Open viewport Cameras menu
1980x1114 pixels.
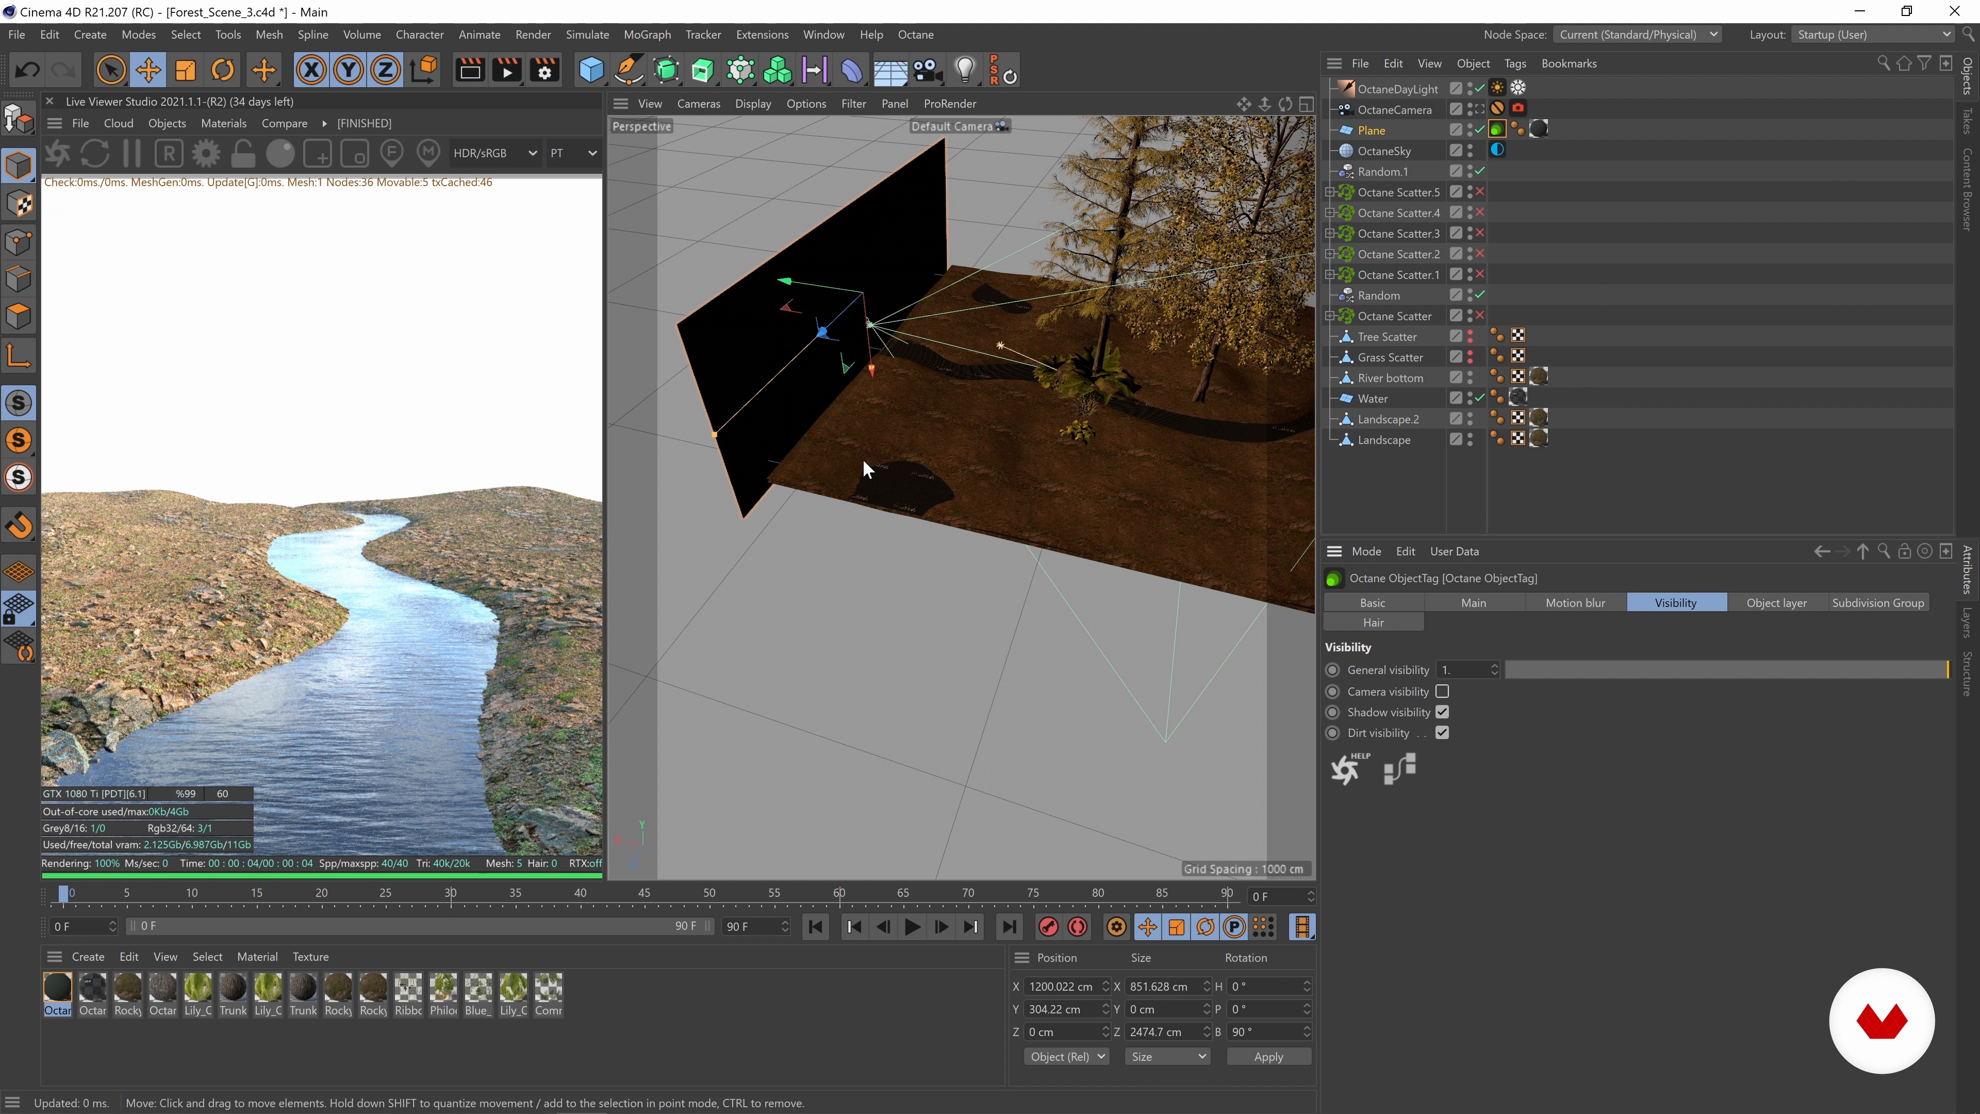pos(698,104)
